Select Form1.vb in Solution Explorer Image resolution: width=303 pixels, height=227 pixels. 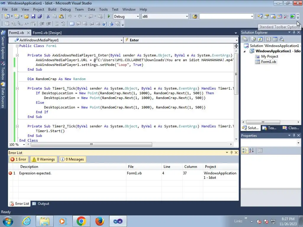coord(268,62)
